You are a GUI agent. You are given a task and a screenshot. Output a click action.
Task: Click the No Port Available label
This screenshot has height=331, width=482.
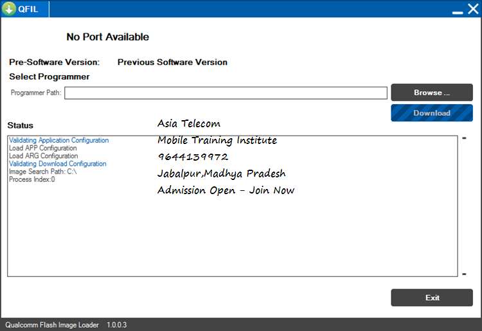tap(107, 37)
